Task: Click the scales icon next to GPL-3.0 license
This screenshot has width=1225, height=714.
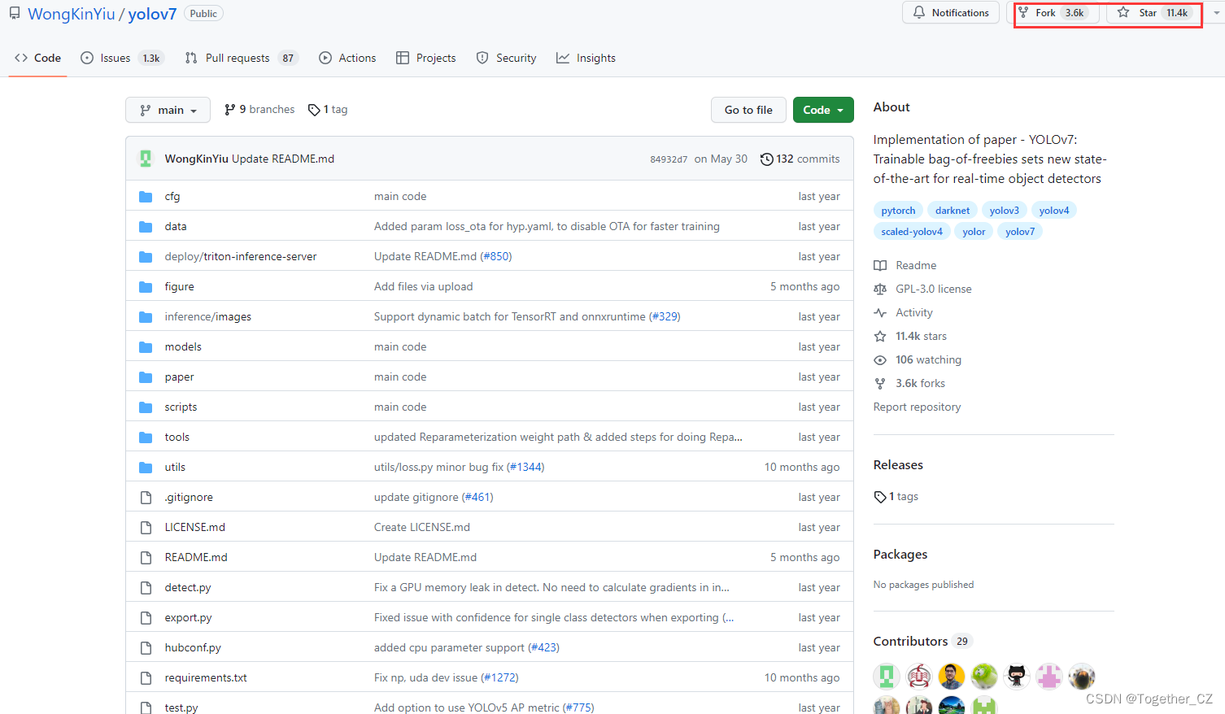Action: 880,289
